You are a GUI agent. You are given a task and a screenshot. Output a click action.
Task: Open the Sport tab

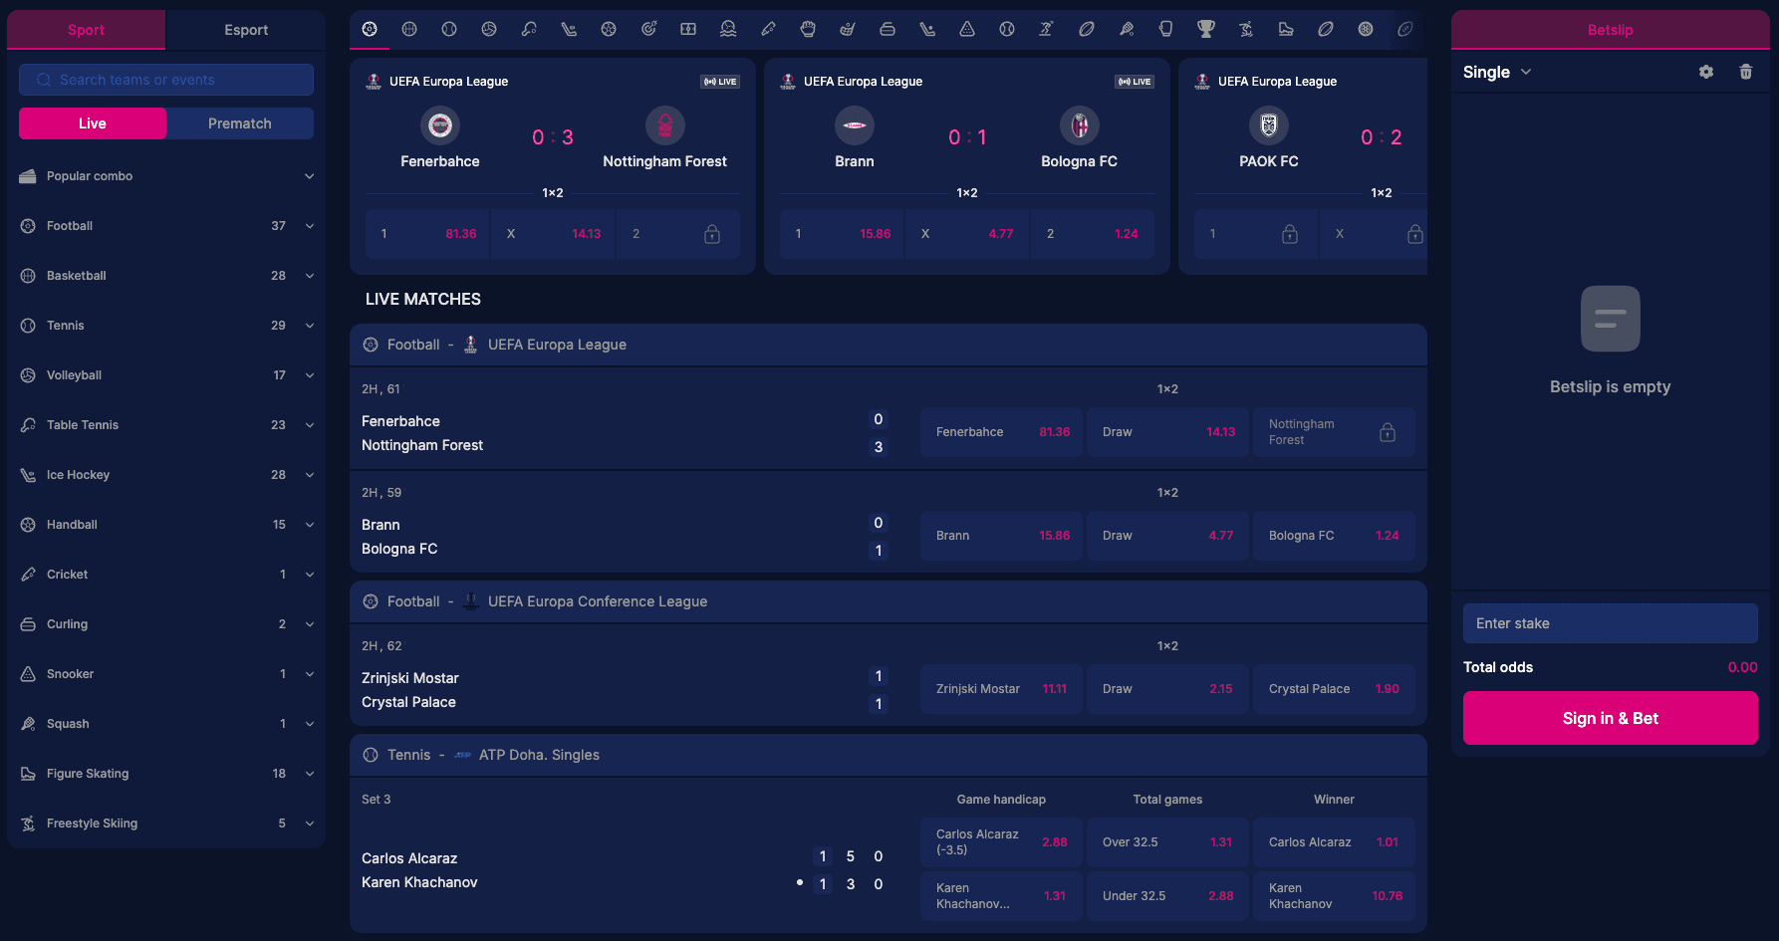point(86,30)
